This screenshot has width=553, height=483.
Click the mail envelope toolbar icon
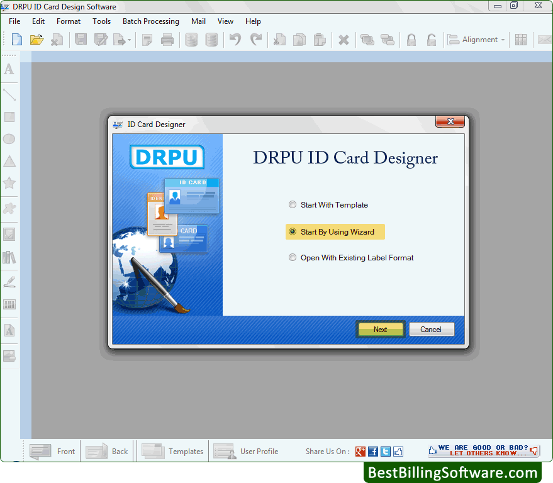coord(545,40)
